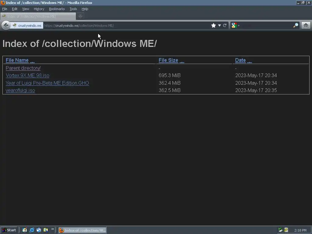Bookmark this page with the star icon
This screenshot has height=234, width=312.
(x=214, y=26)
